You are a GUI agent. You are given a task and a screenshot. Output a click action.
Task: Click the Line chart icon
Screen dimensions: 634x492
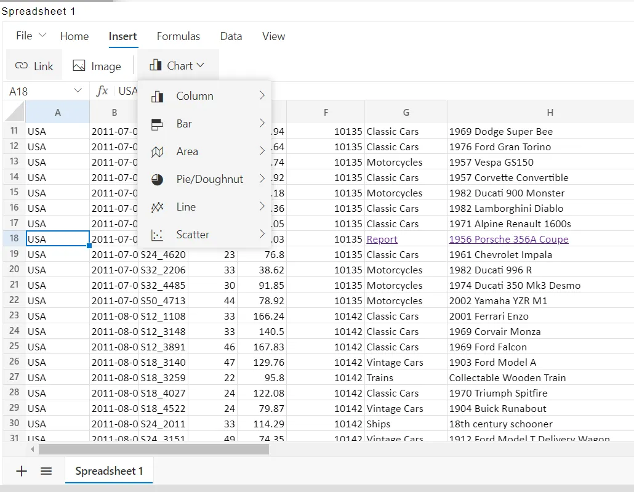click(x=158, y=207)
